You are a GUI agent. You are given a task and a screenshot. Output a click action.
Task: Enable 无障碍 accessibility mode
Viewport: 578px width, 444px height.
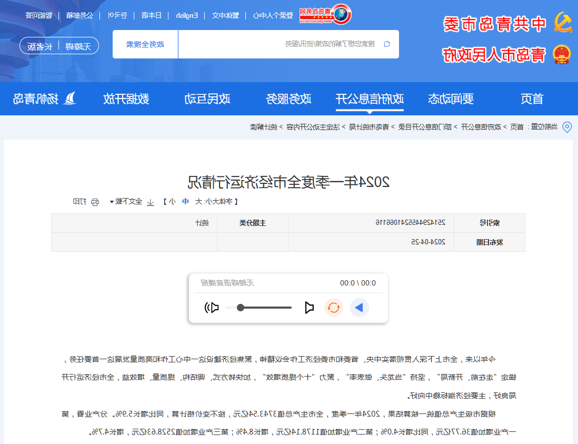[78, 46]
